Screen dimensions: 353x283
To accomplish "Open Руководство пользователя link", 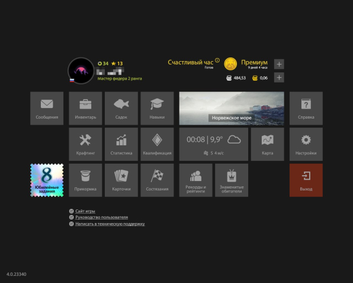I will click(101, 217).
